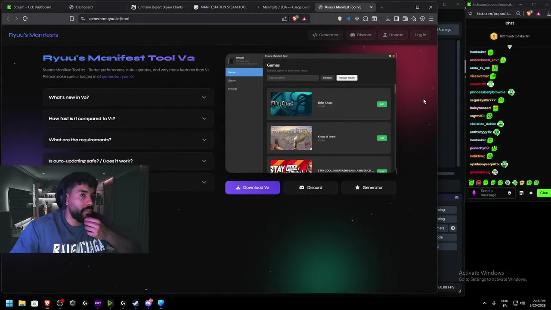Click the Generator button with star
The height and width of the screenshot is (310, 551).
[368, 188]
